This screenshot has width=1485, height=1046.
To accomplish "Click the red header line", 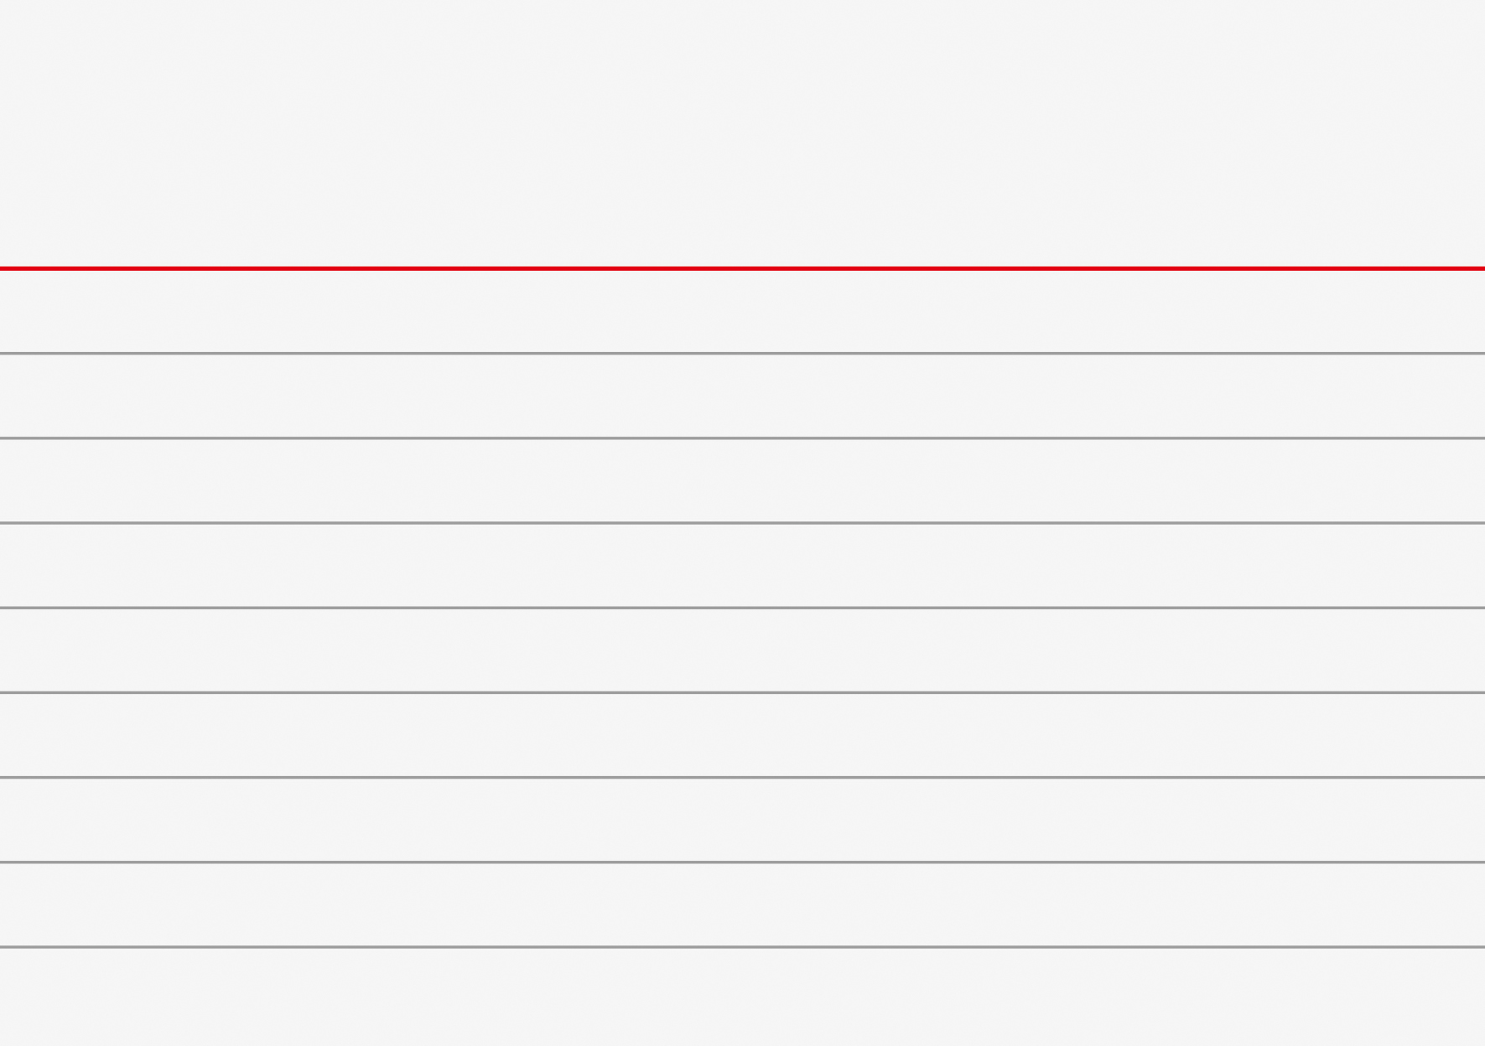I will (x=742, y=268).
